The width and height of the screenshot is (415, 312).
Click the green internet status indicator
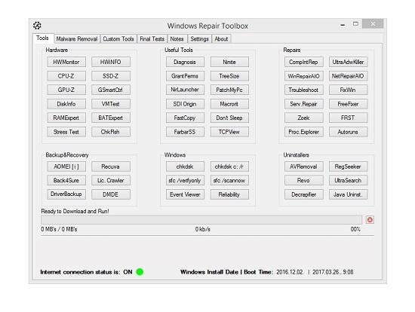pos(140,272)
